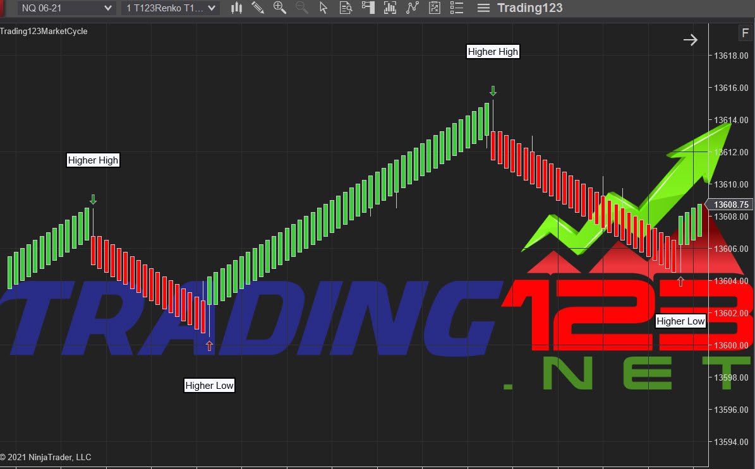Image resolution: width=755 pixels, height=469 pixels.
Task: Open the data series icon
Action: point(390,8)
